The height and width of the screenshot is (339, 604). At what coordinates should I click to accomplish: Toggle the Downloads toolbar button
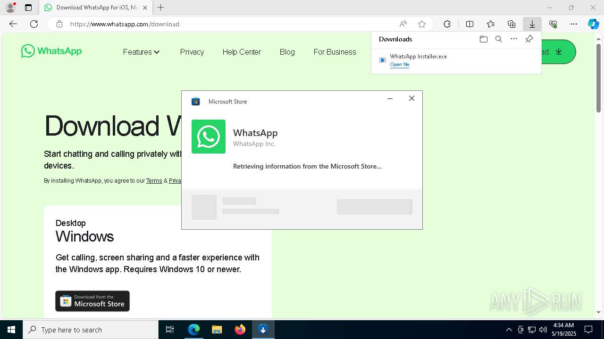click(x=532, y=24)
